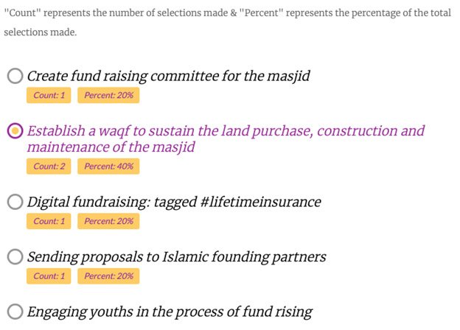The width and height of the screenshot is (460, 330).
Task: Click 'Engaging youths in the process' option text
Action: [x=170, y=312]
